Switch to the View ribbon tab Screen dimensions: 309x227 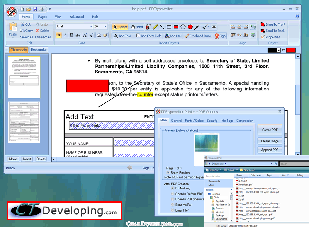[x=58, y=17]
